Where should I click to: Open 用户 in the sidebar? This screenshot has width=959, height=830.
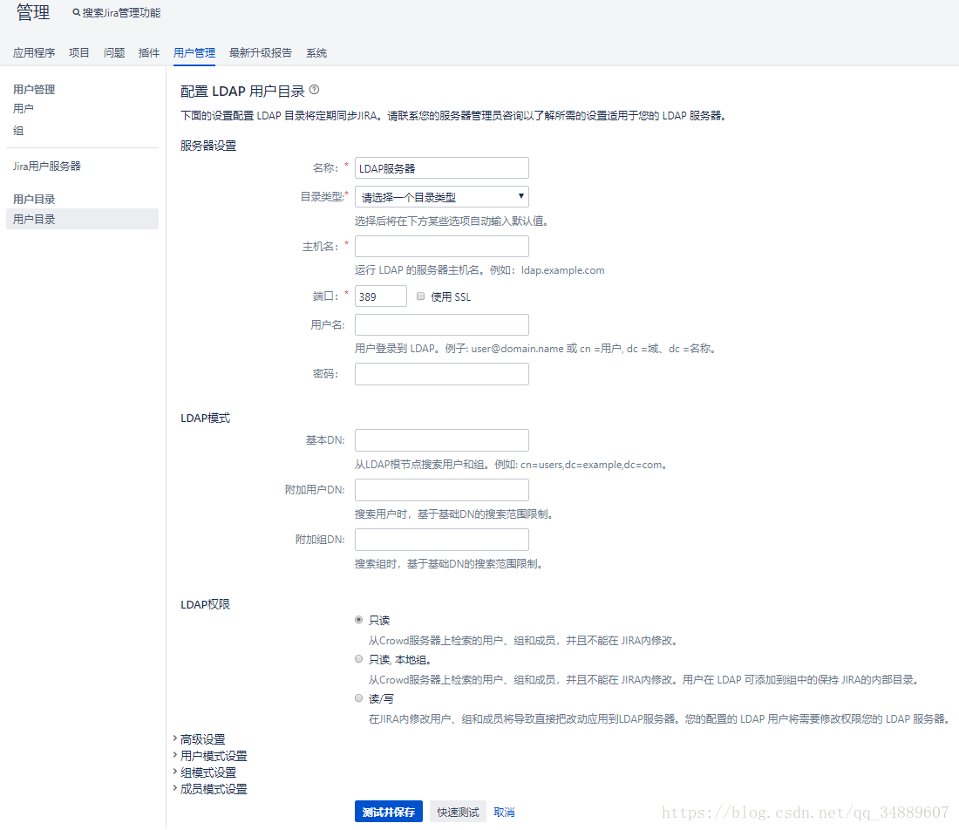tap(24, 108)
